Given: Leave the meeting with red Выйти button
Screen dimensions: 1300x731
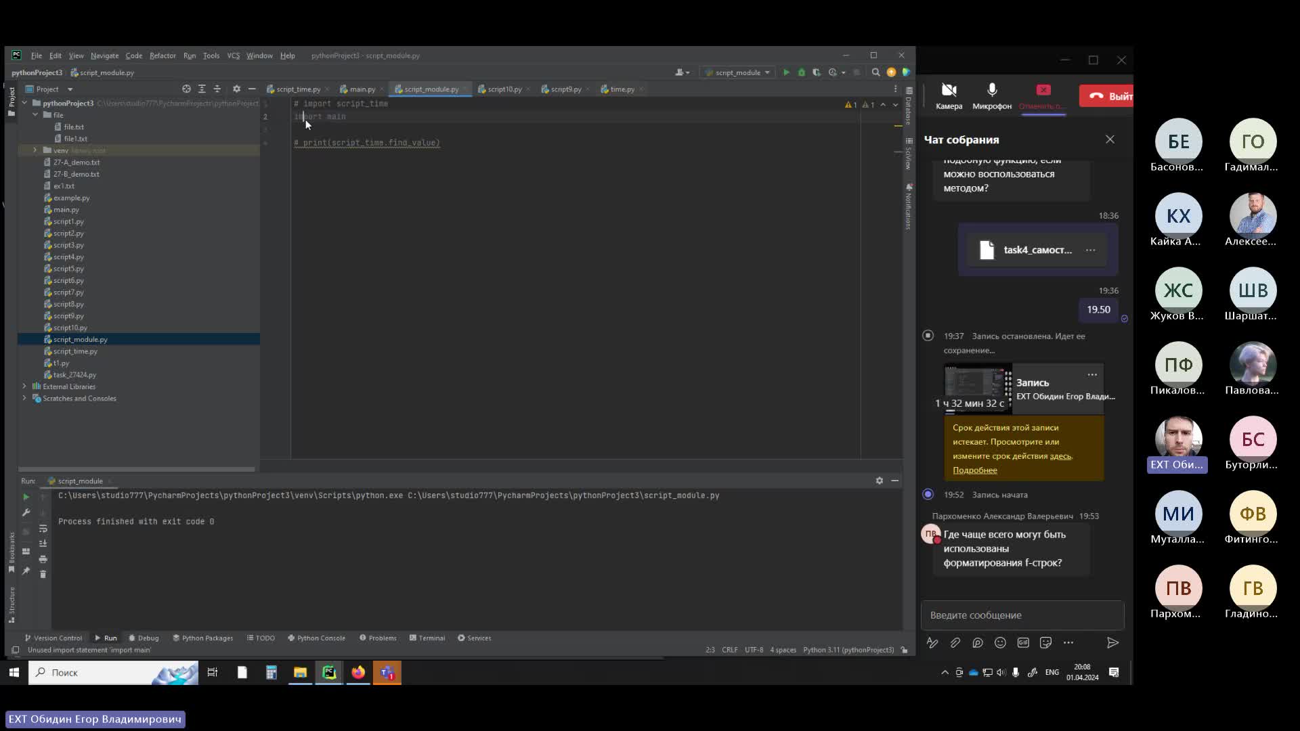Looking at the screenshot, I should (x=1106, y=96).
